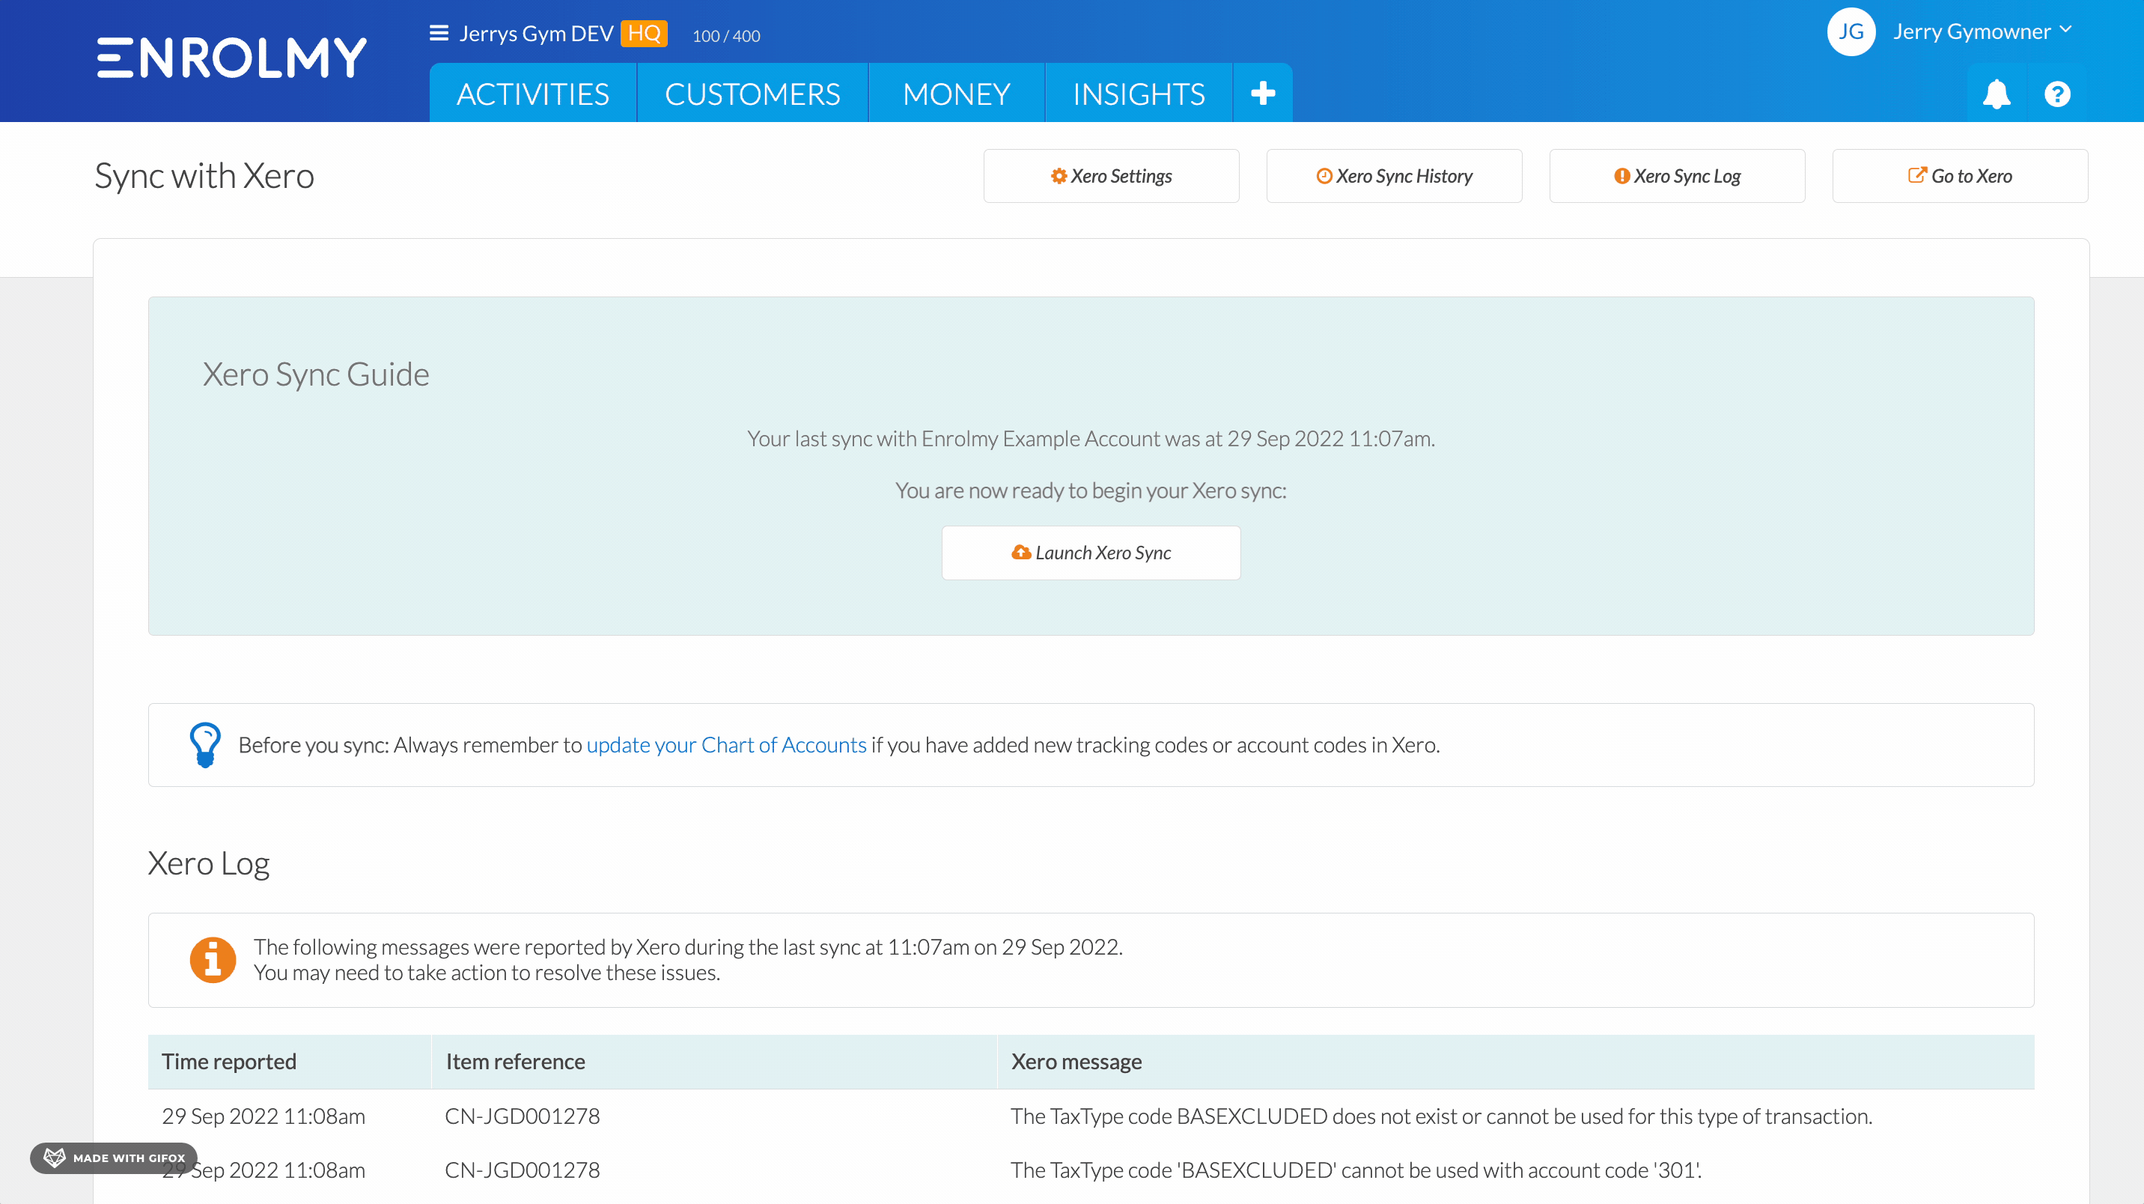Screen dimensions: 2144x1204
Task: Click the 100 / 400 counter
Action: tap(725, 36)
